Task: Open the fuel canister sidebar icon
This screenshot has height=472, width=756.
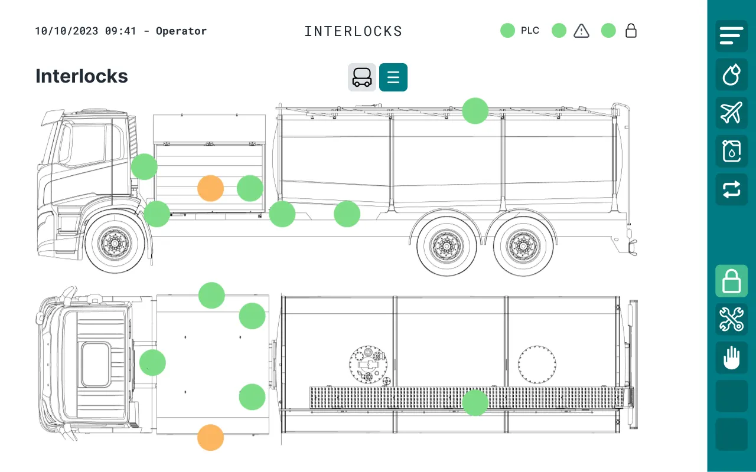Action: coord(731,151)
